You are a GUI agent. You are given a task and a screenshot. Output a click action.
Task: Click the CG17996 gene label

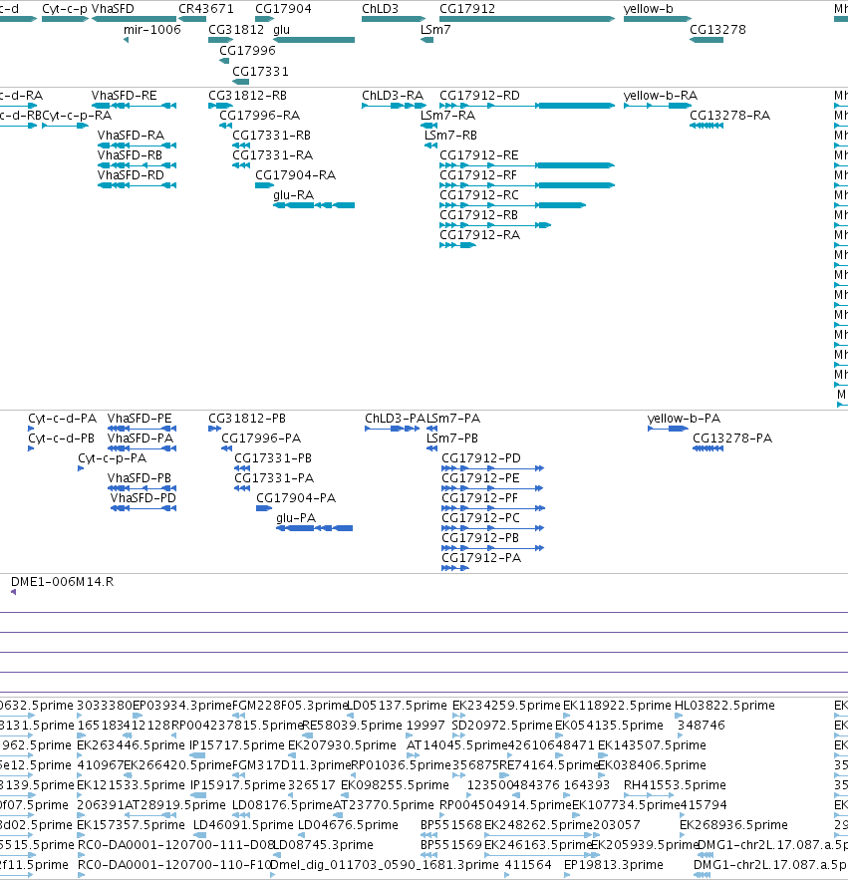(247, 51)
